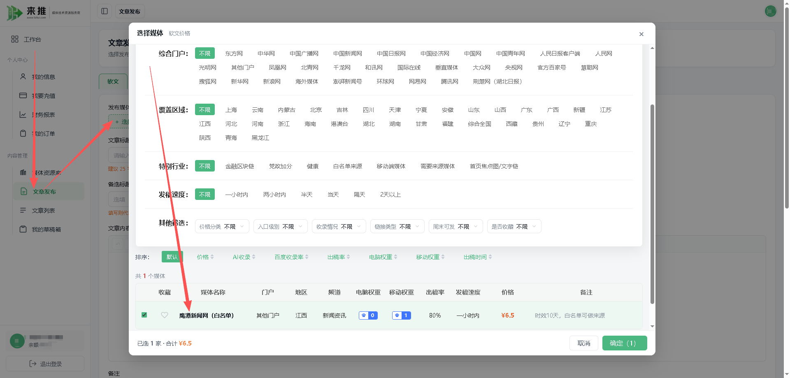Filter by 金融区块链 industry

pyautogui.click(x=239, y=166)
